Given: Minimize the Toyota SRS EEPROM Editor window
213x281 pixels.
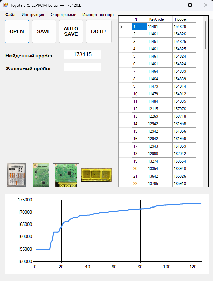Looking at the screenshot, I should [175, 5].
